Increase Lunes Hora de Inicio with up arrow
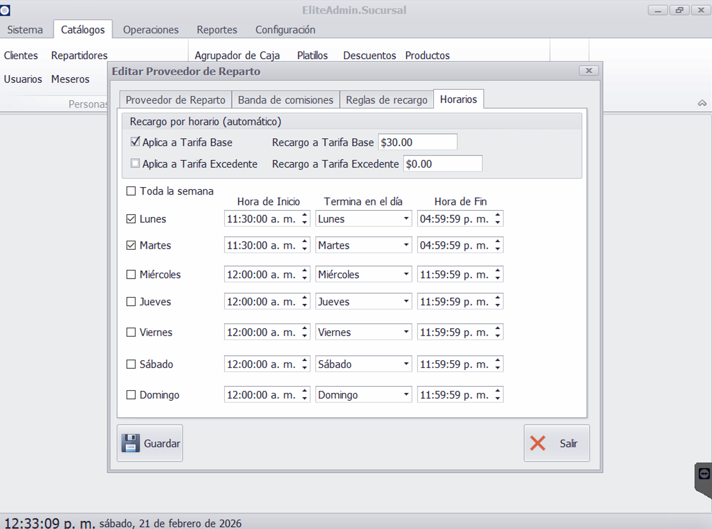712x529 pixels. coord(305,215)
